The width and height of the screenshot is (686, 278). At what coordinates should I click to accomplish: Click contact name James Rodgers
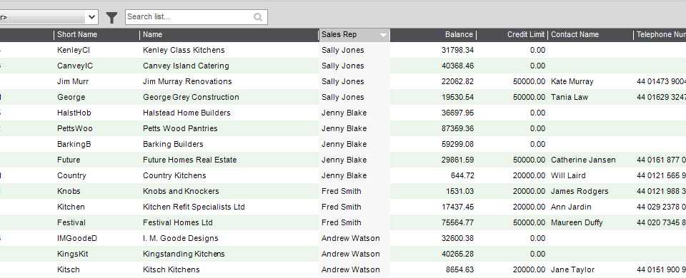[x=580, y=192]
